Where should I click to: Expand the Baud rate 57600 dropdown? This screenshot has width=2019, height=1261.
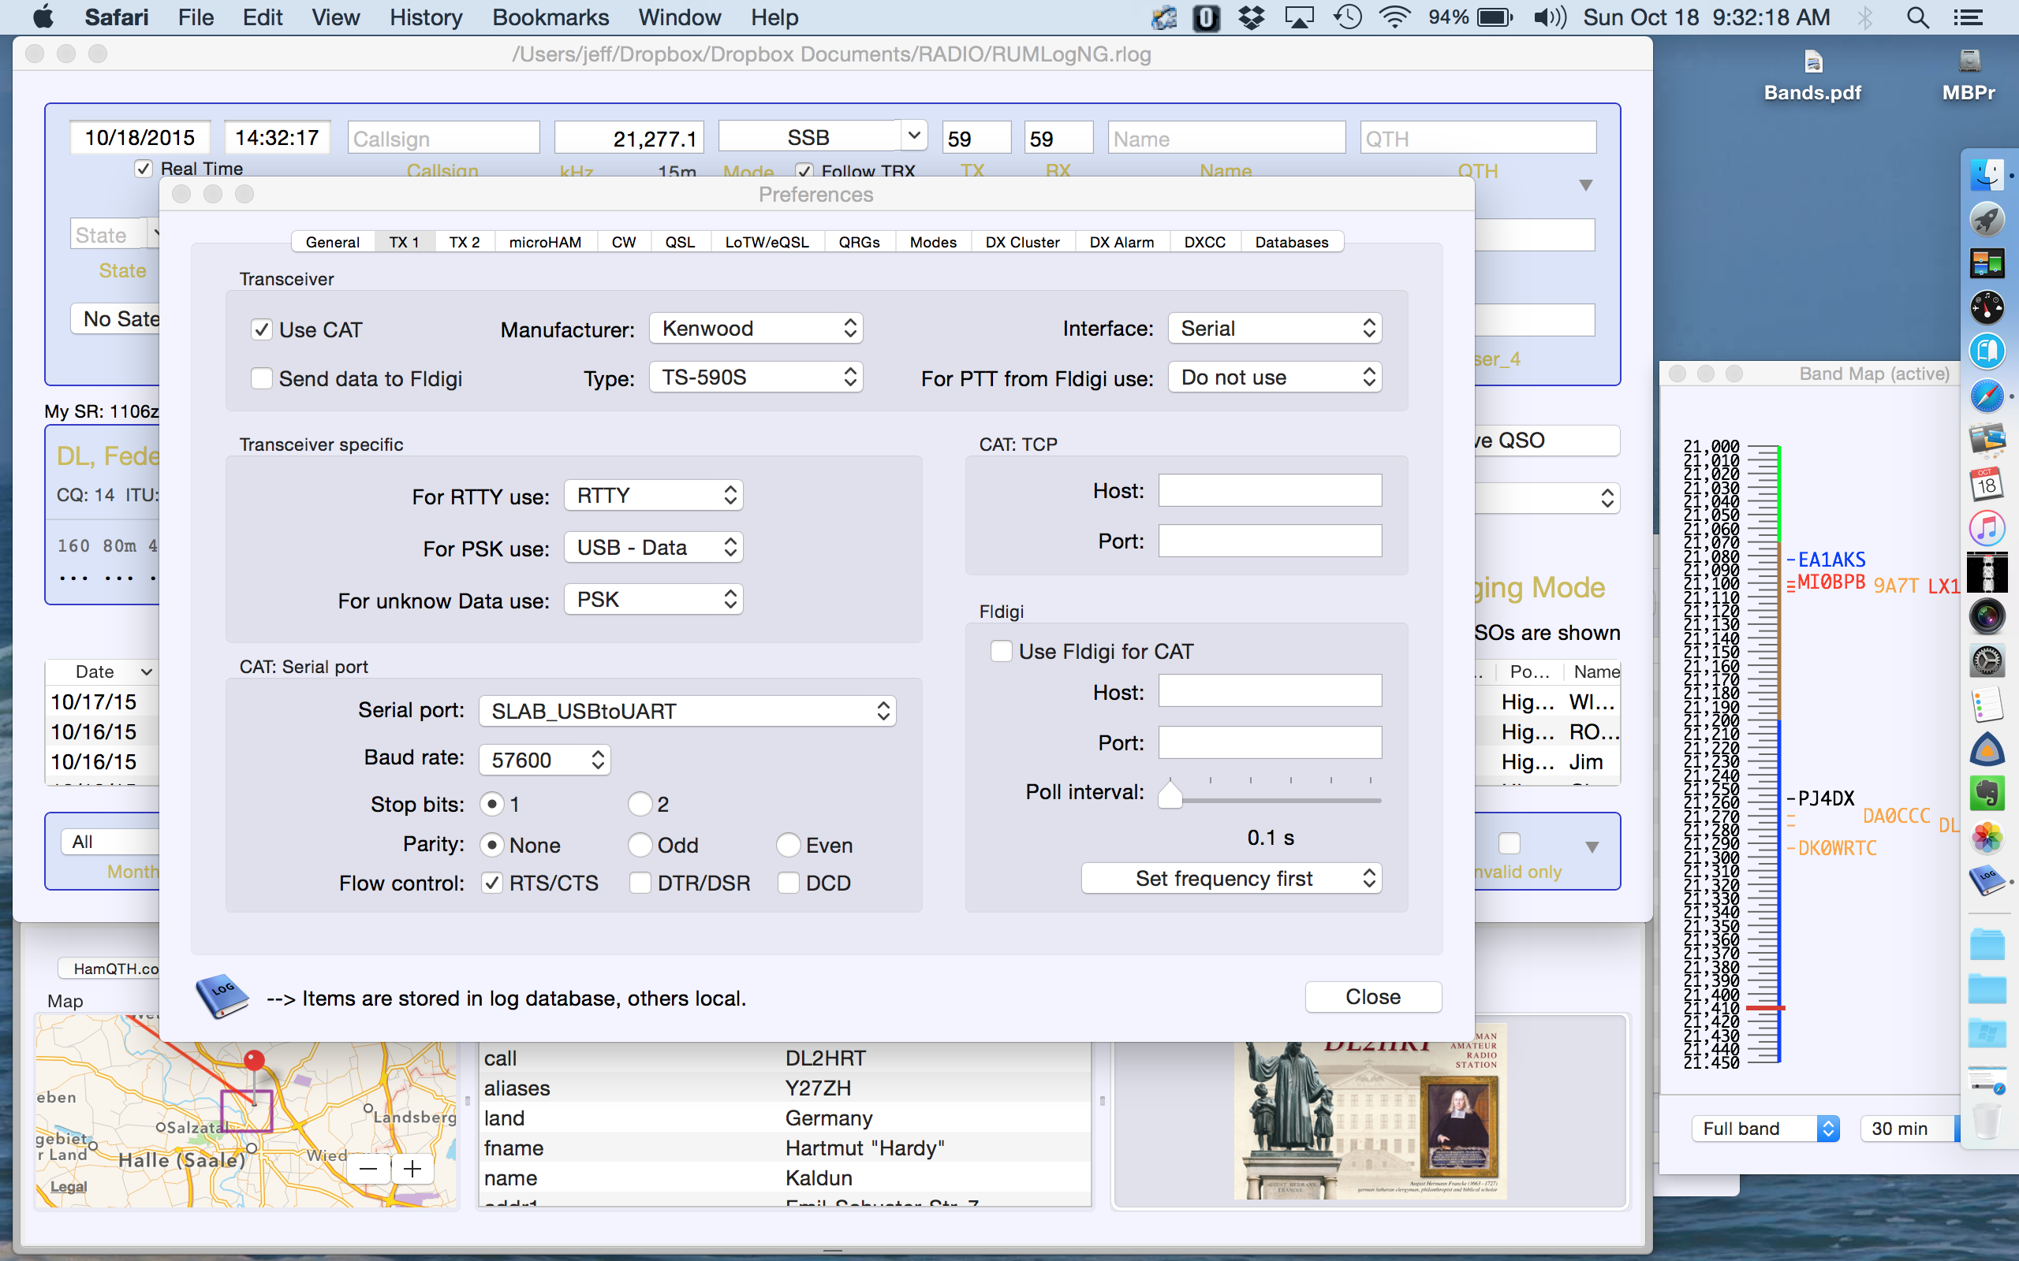pos(545,760)
